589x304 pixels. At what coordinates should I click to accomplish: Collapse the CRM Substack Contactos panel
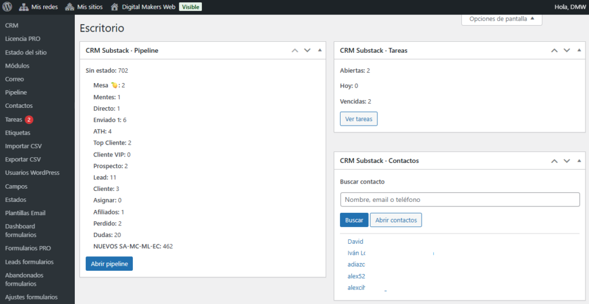pos(579,160)
